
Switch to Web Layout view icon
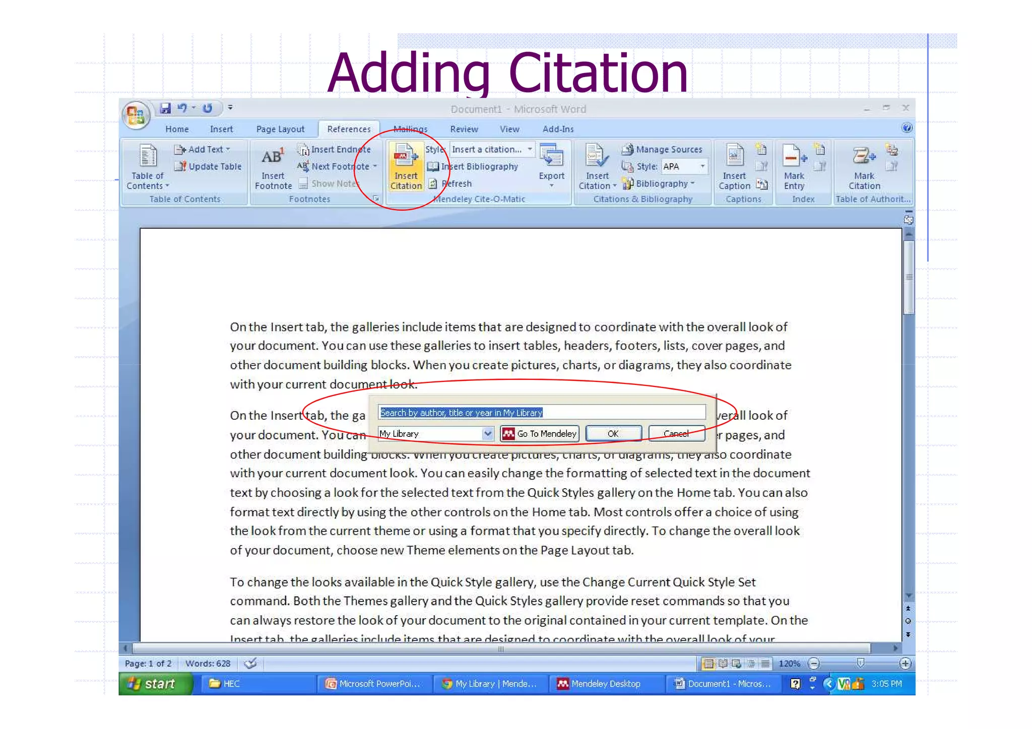pyautogui.click(x=737, y=664)
